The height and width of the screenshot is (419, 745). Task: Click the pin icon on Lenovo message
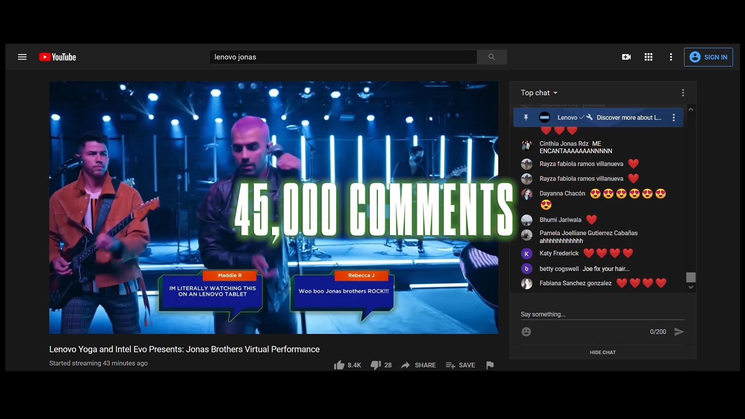[x=526, y=118]
